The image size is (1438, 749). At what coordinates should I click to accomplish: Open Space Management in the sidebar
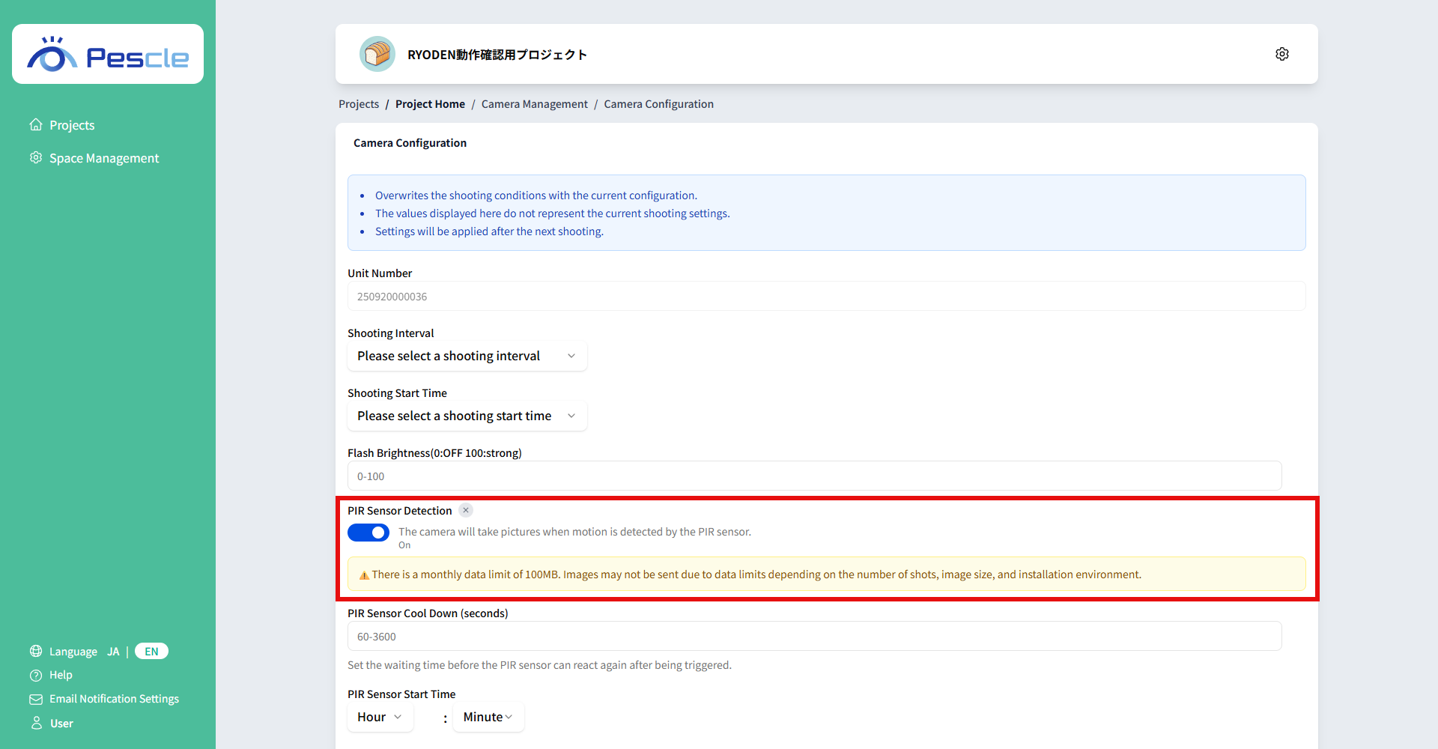tap(104, 158)
